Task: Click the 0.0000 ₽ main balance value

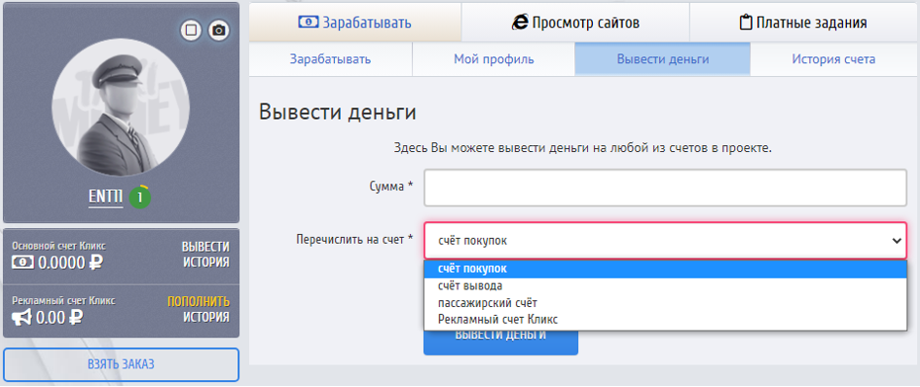Action: (x=70, y=263)
